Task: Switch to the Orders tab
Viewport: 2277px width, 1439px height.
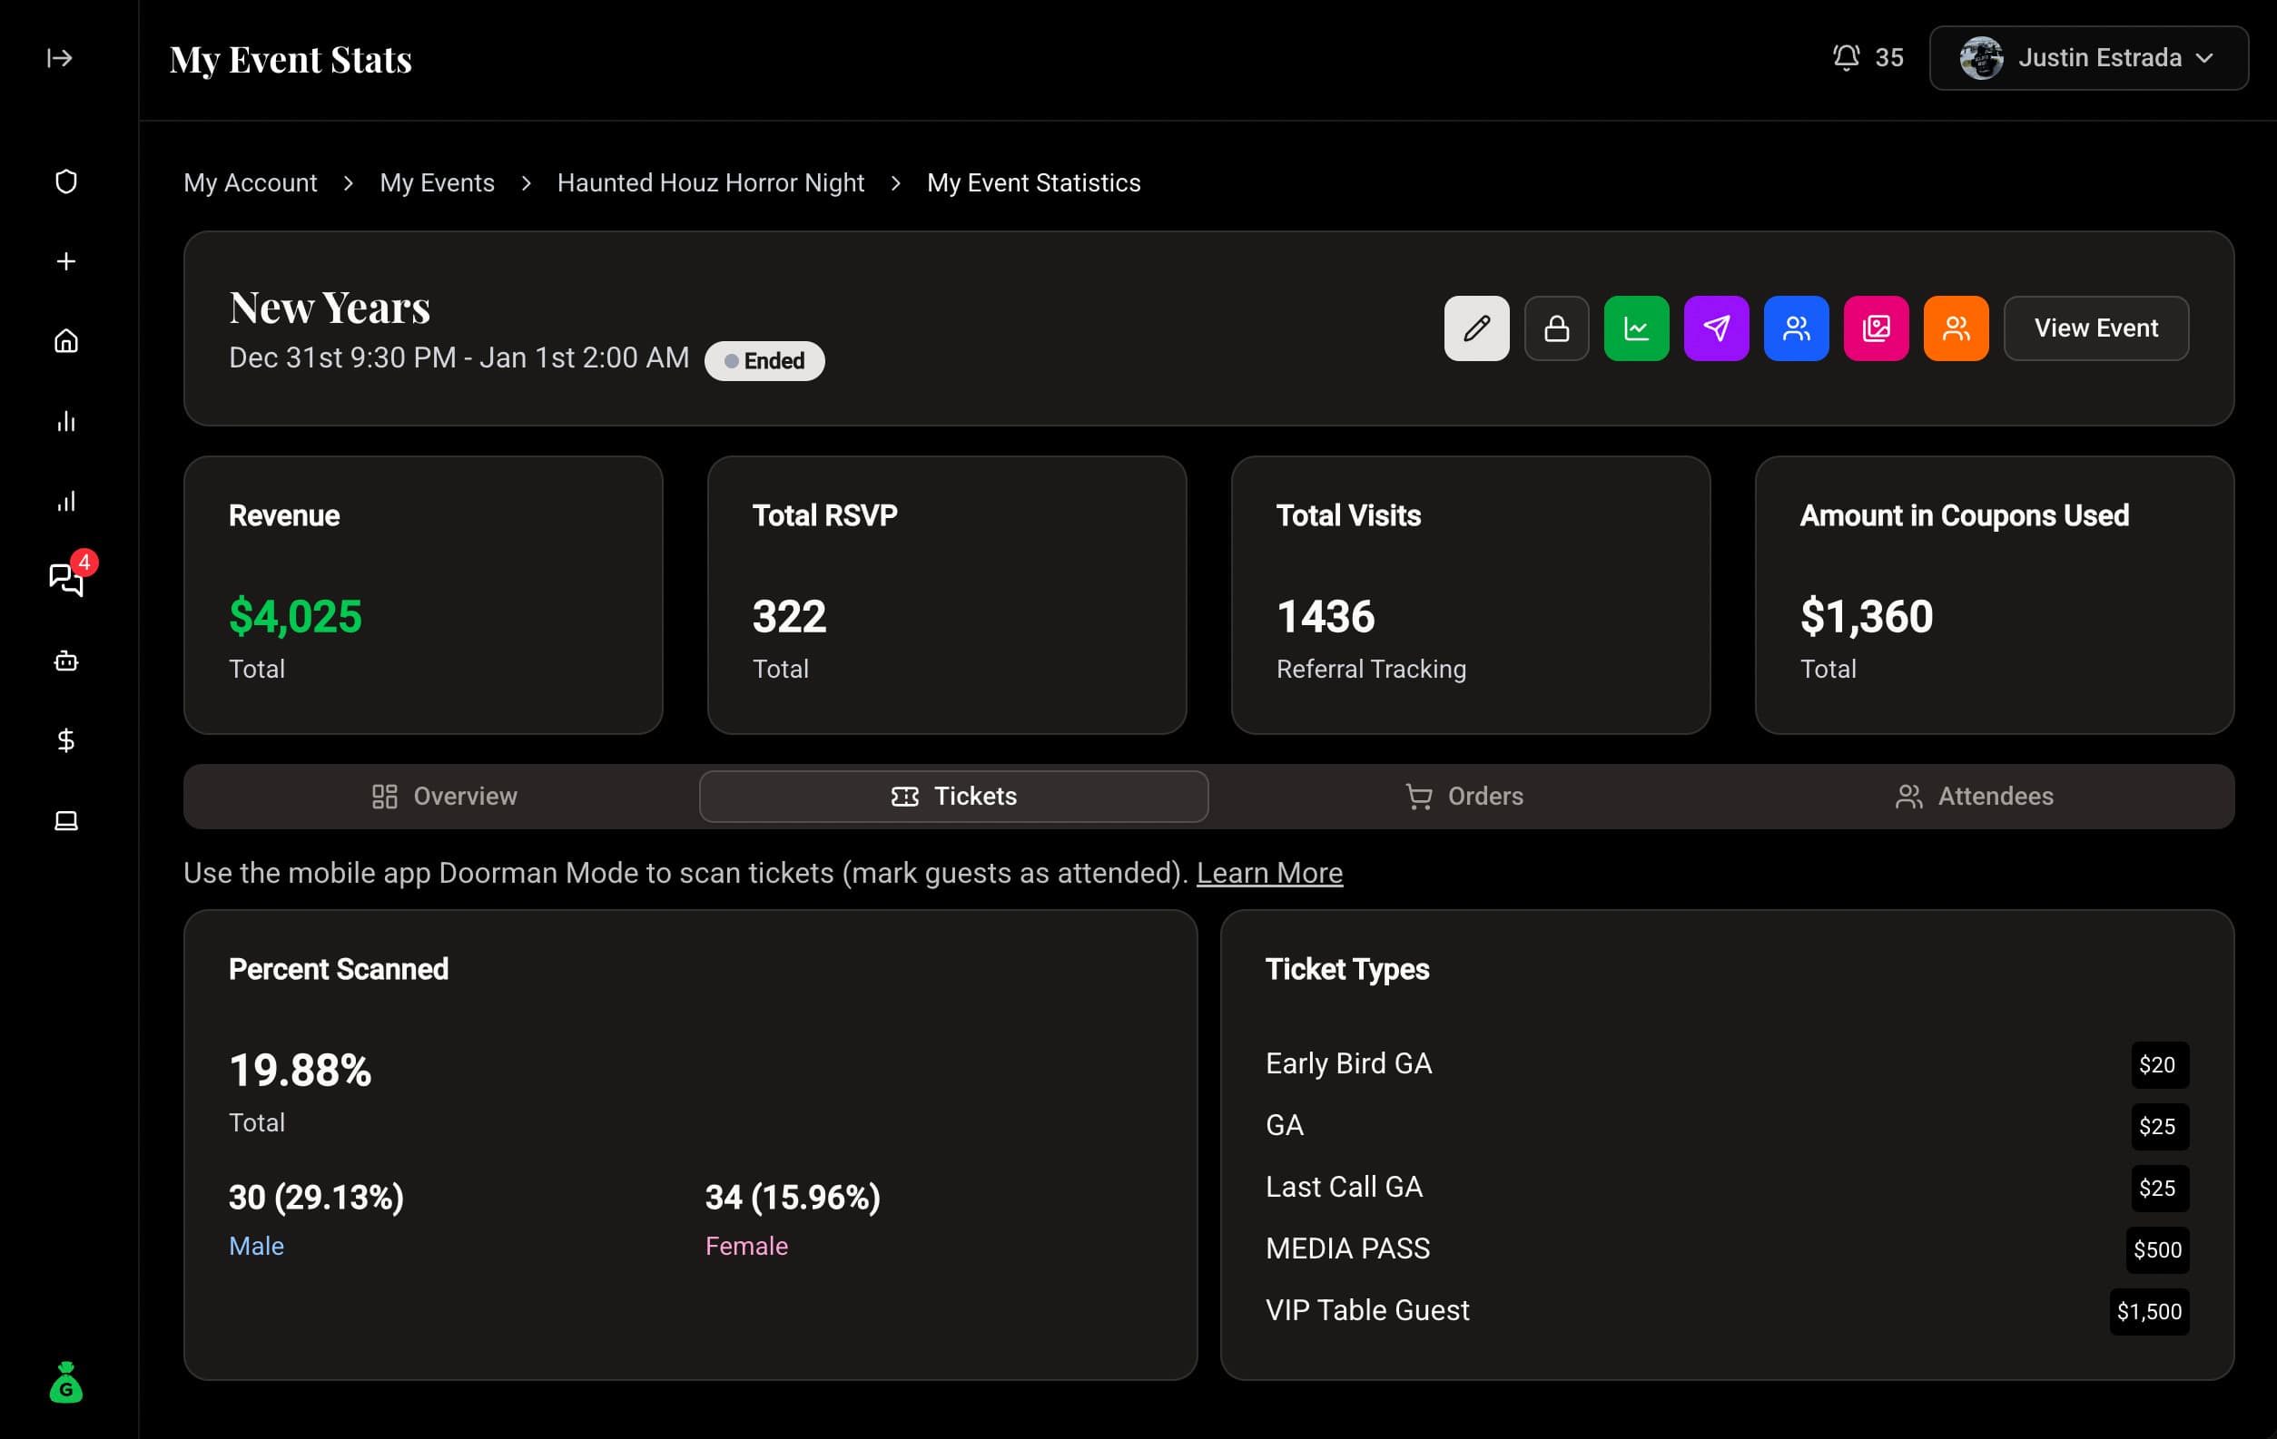Action: point(1464,797)
